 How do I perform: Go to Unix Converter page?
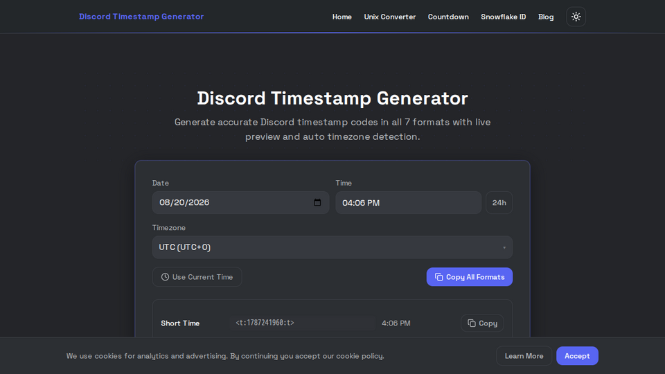tap(390, 17)
